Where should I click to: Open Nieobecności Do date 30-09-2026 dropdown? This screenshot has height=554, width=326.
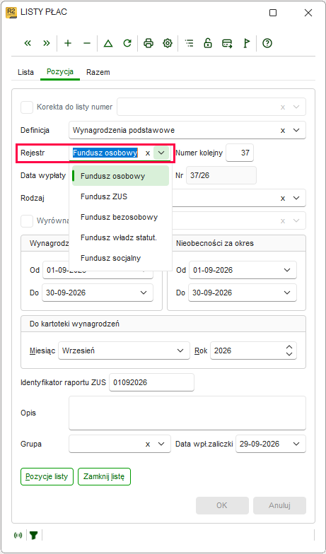click(x=287, y=293)
